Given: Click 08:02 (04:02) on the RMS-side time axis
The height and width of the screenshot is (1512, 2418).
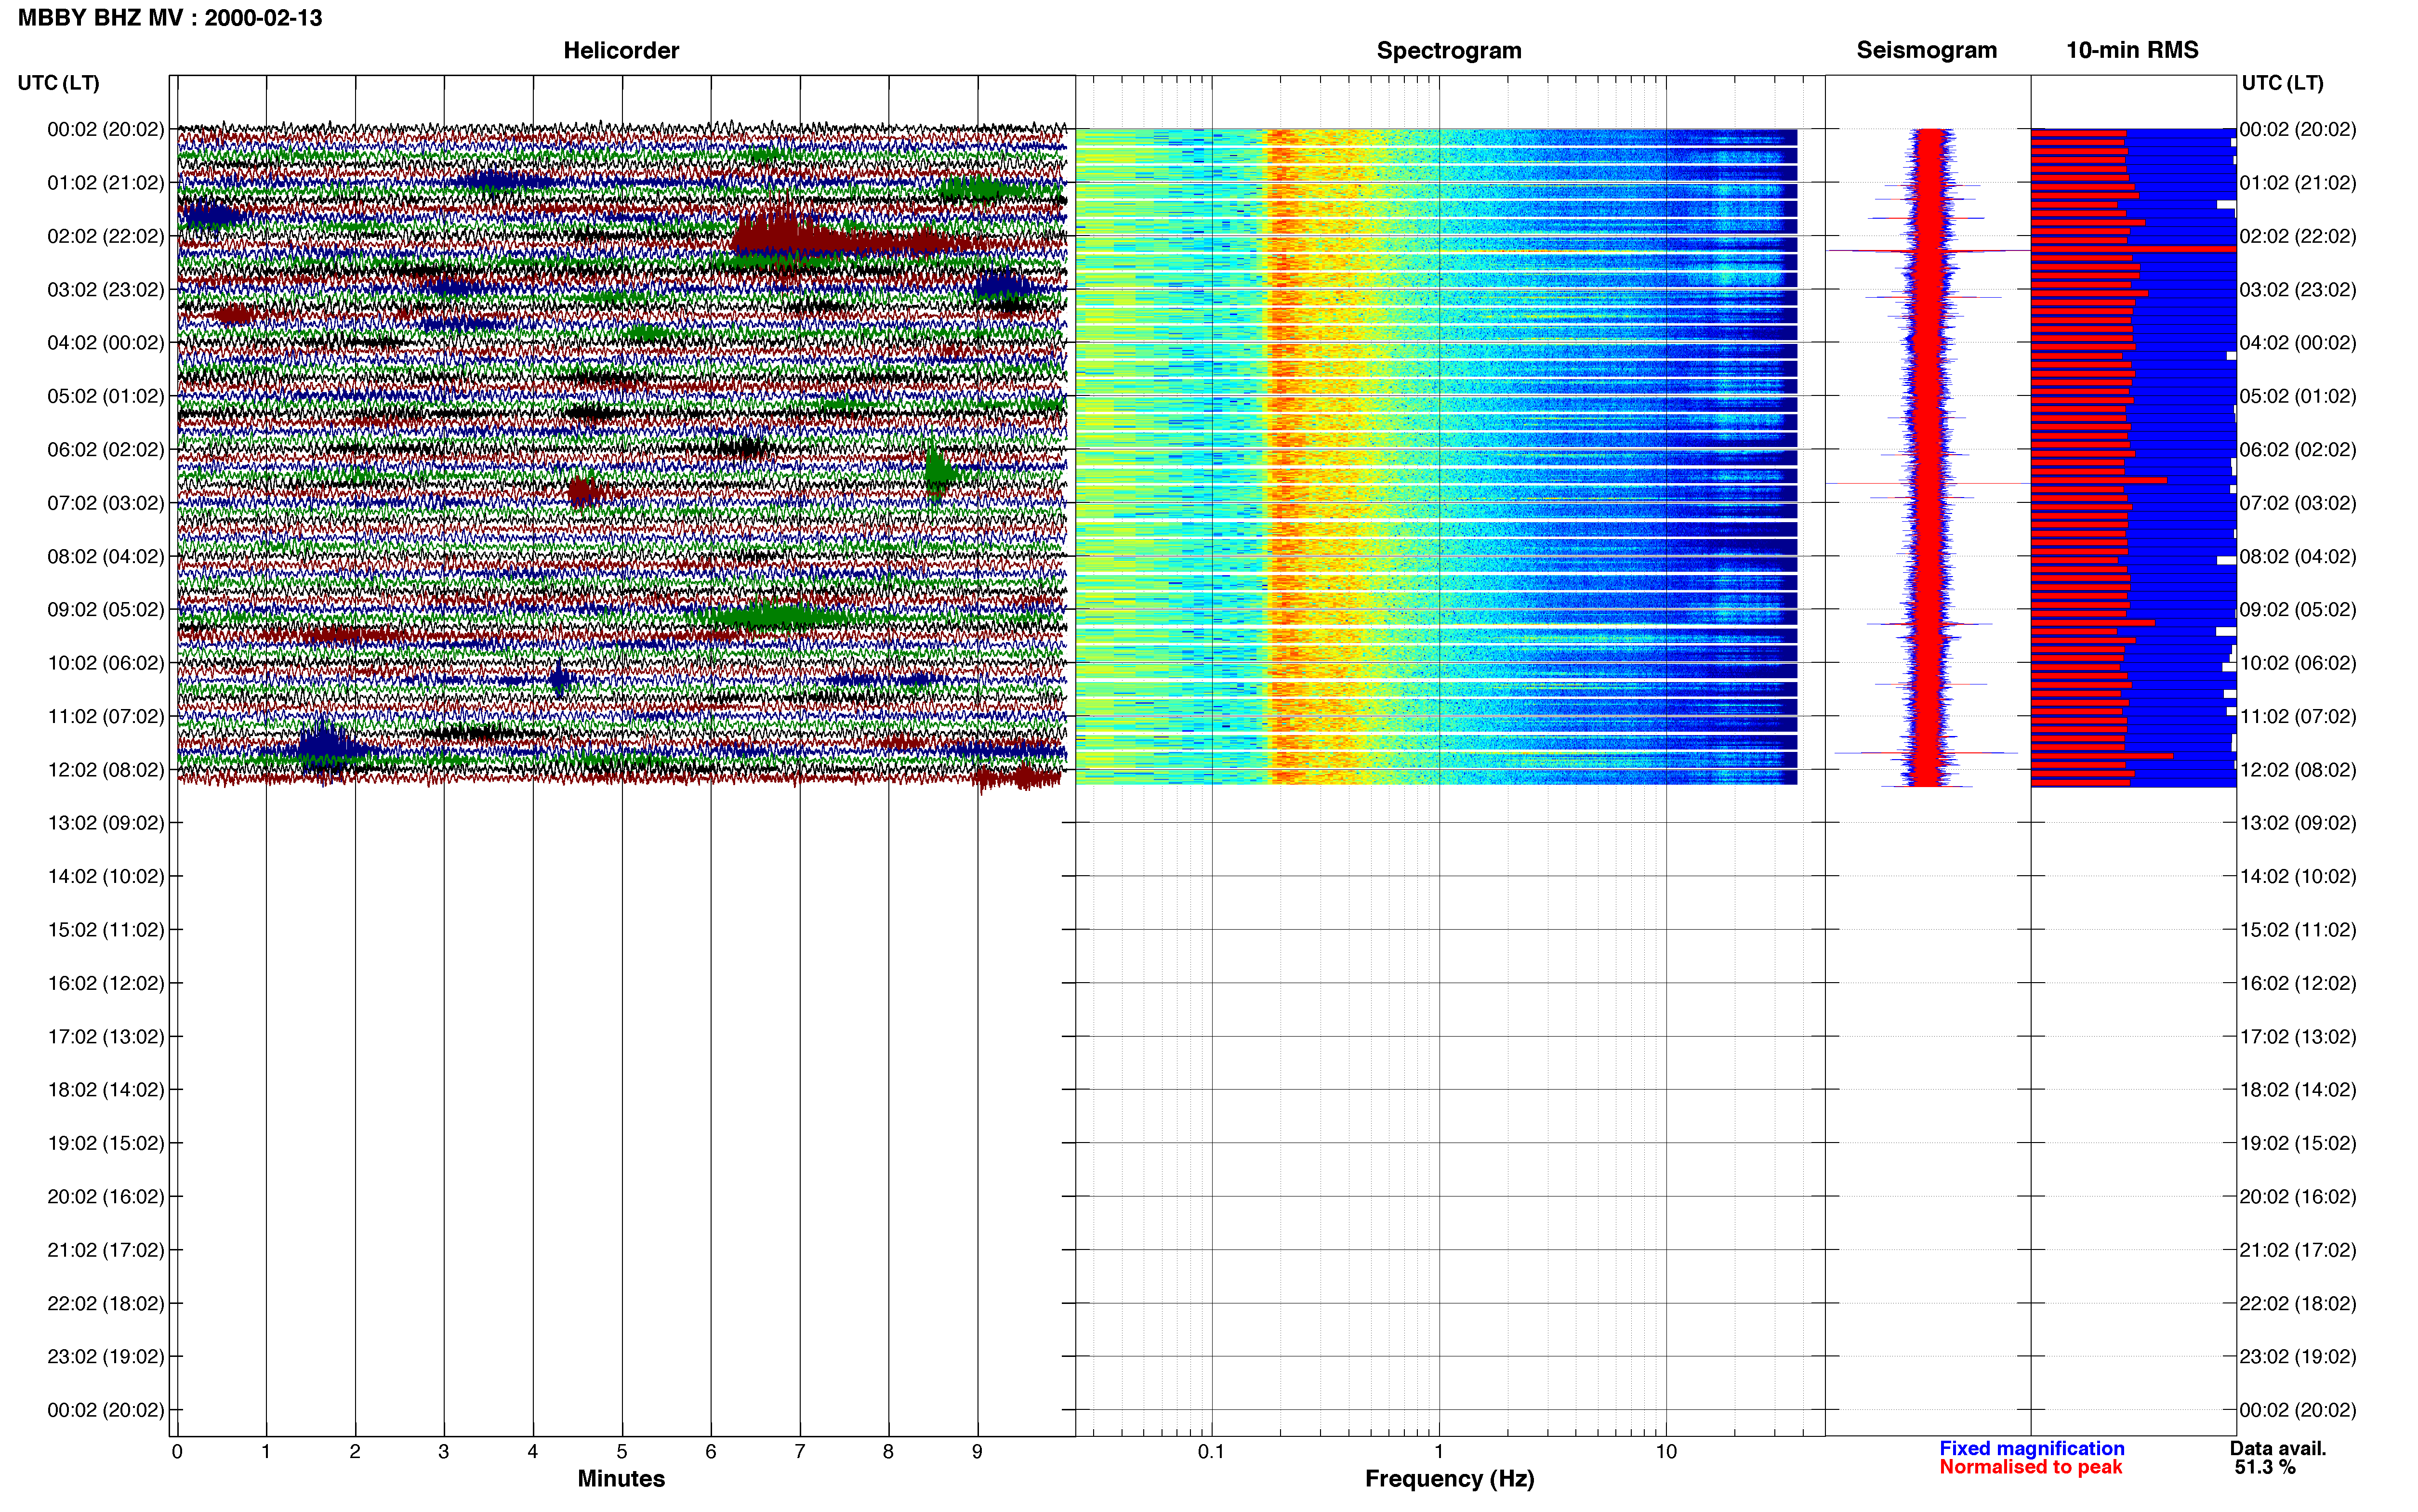Looking at the screenshot, I should pos(2298,556).
